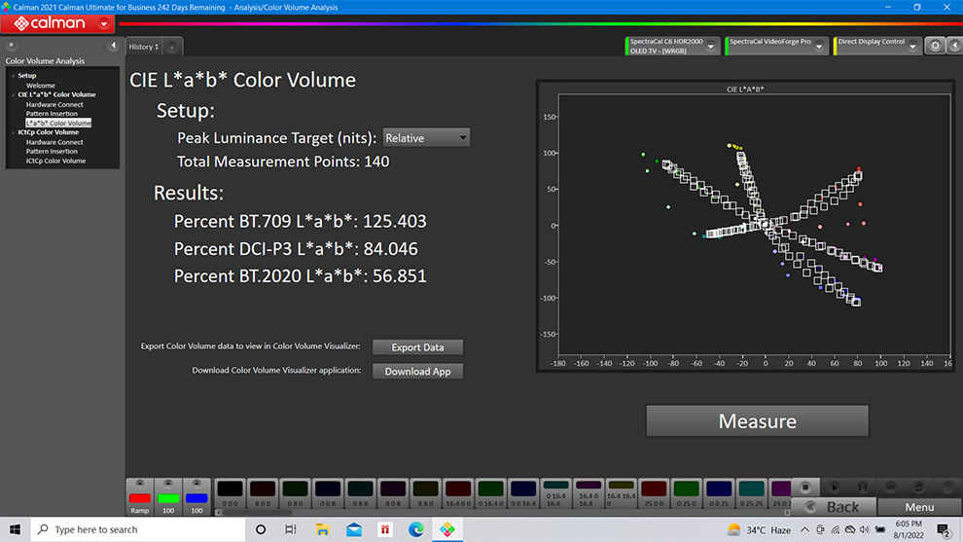Open the Wi-Fi network tray icon
This screenshot has height=542, width=963.
click(836, 529)
